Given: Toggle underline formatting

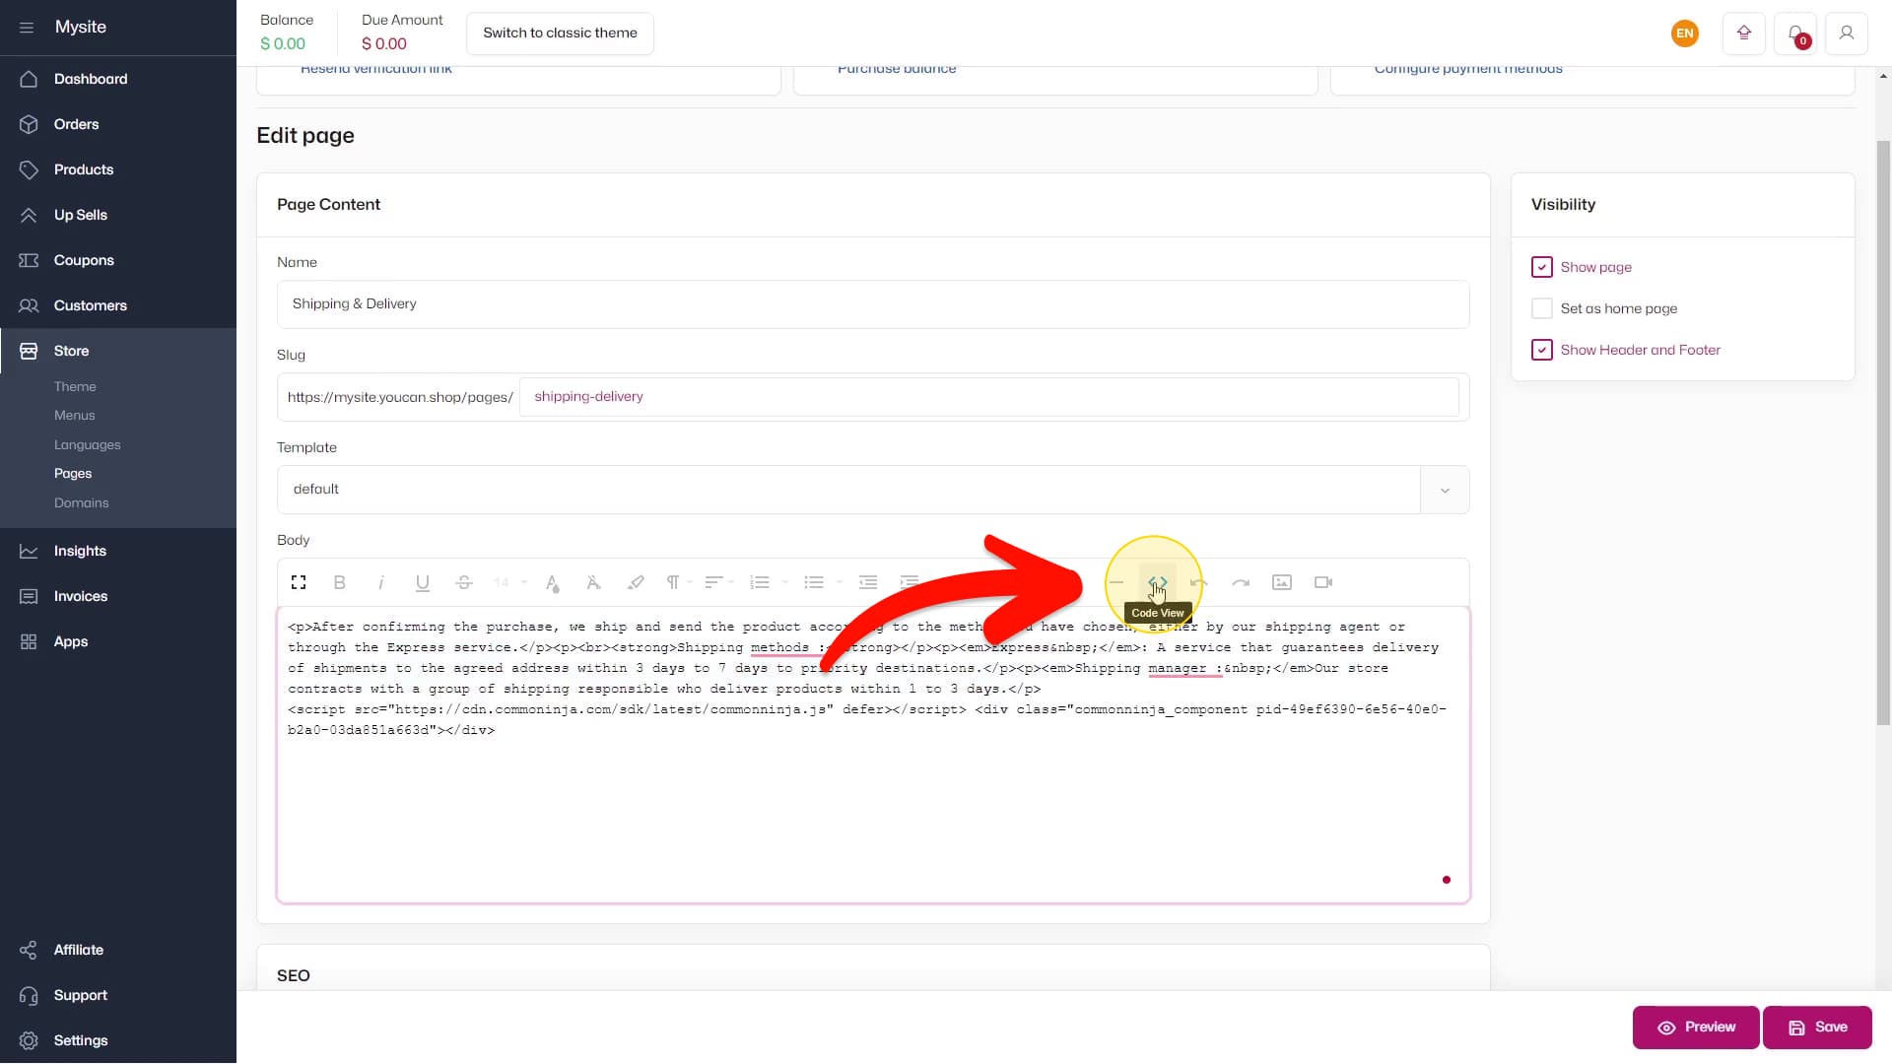Looking at the screenshot, I should 423,582.
